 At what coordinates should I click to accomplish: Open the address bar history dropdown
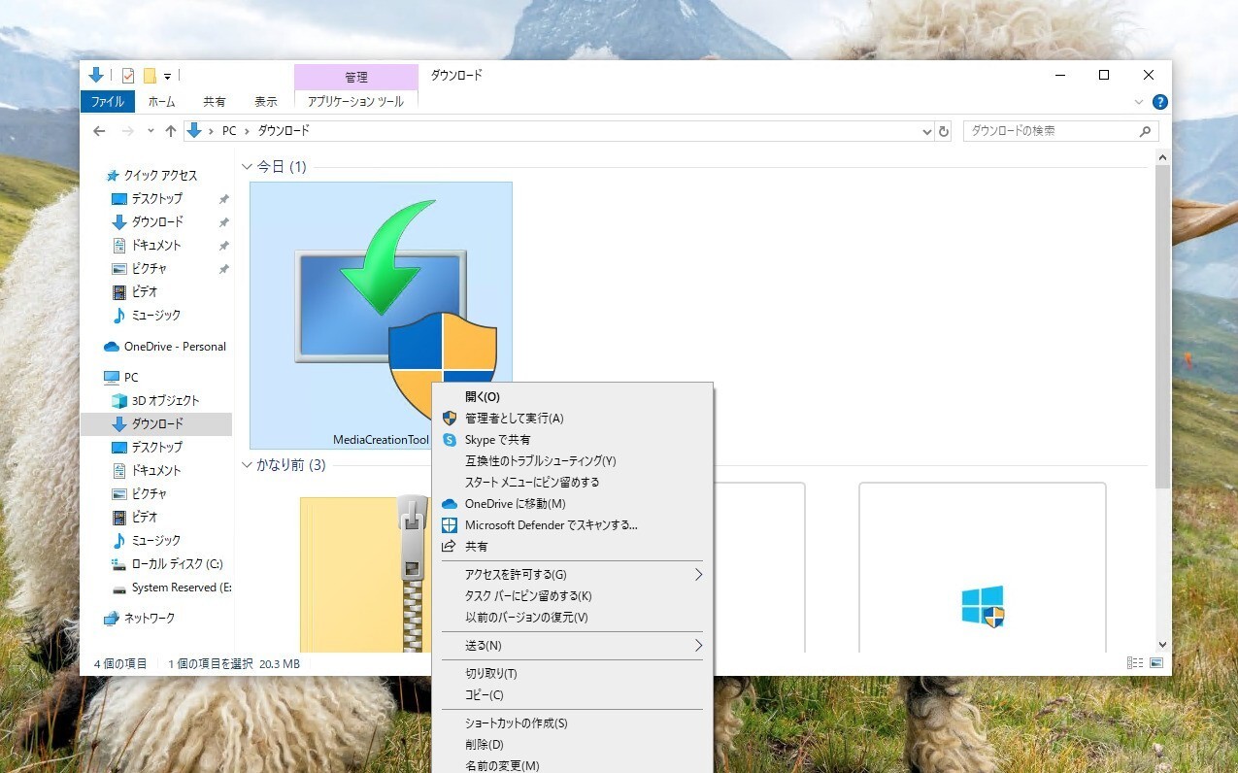pyautogui.click(x=926, y=131)
